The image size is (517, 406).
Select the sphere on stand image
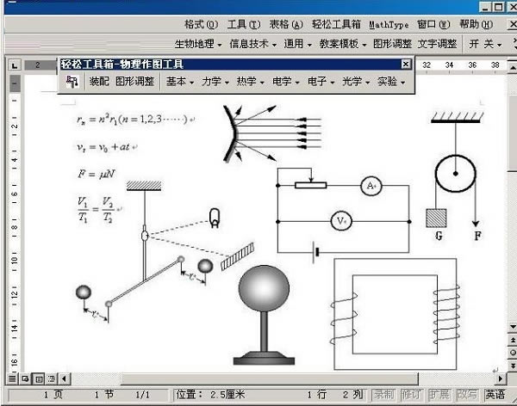point(264,315)
